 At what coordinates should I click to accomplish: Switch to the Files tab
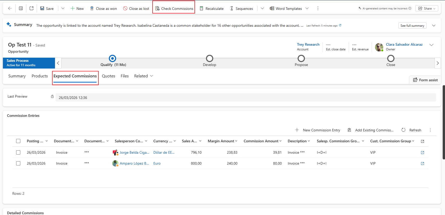click(x=125, y=76)
